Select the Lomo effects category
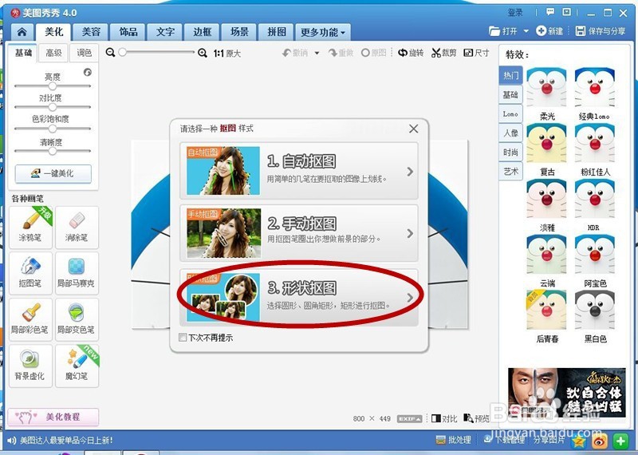The height and width of the screenshot is (455, 638). [510, 114]
